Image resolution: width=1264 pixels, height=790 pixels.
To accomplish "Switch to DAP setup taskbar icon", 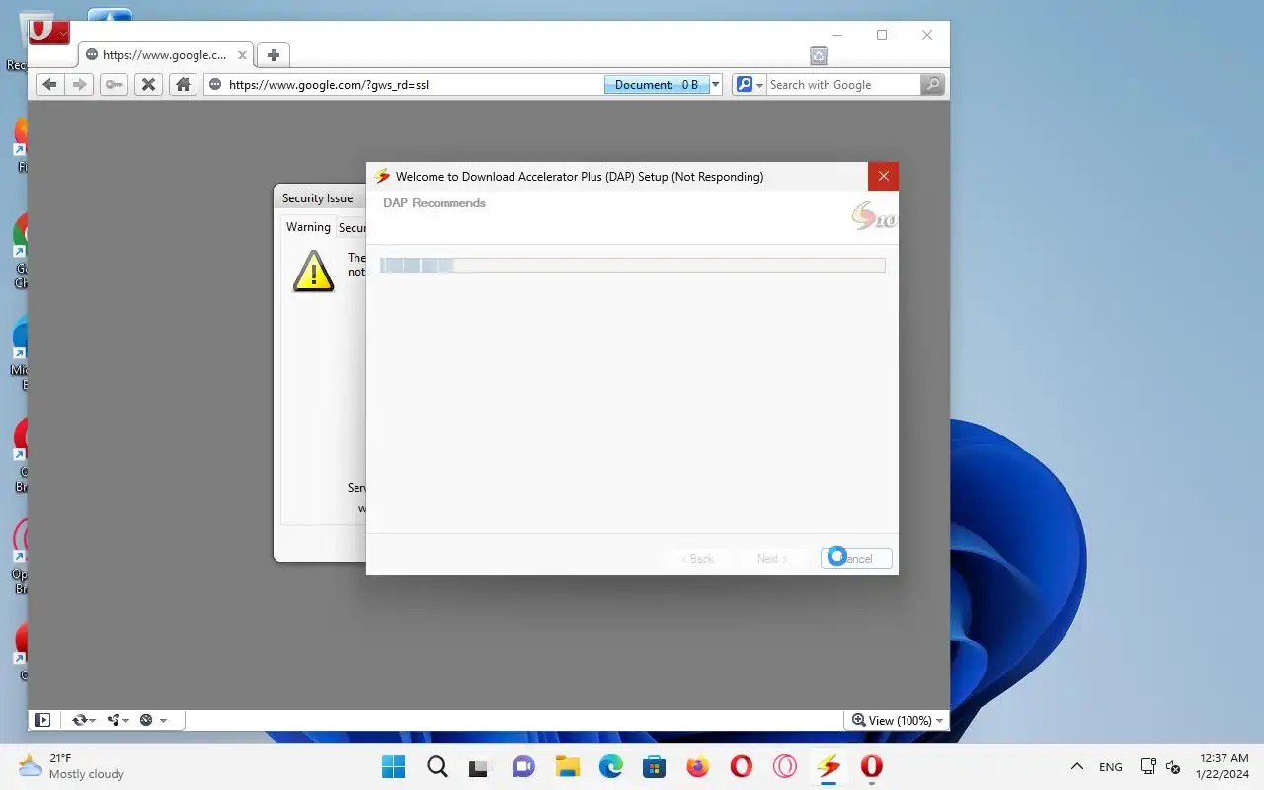I will 828,767.
